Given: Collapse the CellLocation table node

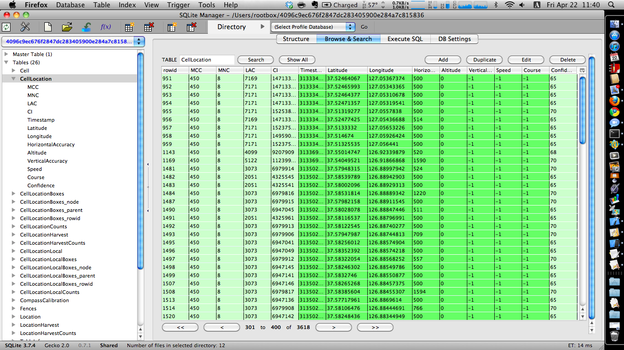Looking at the screenshot, I should pos(14,79).
